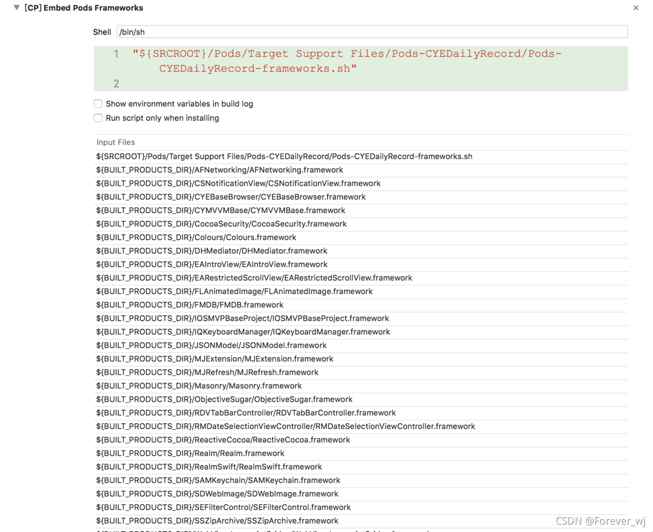The height and width of the screenshot is (532, 653).
Task: Select the Pods-CYEDailyRecord-frameworks.sh input file
Action: pyautogui.click(x=361, y=156)
